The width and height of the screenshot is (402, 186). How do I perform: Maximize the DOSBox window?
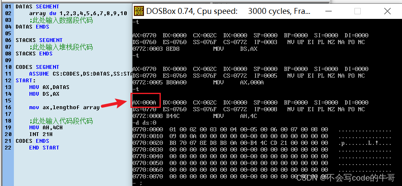(357, 11)
